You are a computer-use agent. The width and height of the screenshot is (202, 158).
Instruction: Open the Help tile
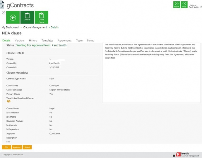click(184, 5)
